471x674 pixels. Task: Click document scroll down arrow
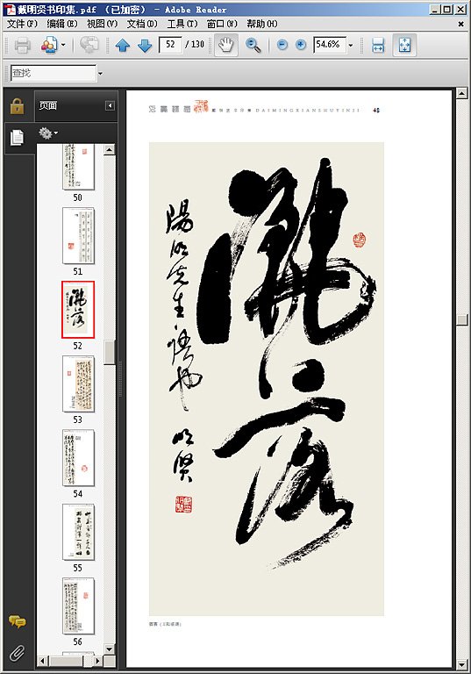(461, 664)
